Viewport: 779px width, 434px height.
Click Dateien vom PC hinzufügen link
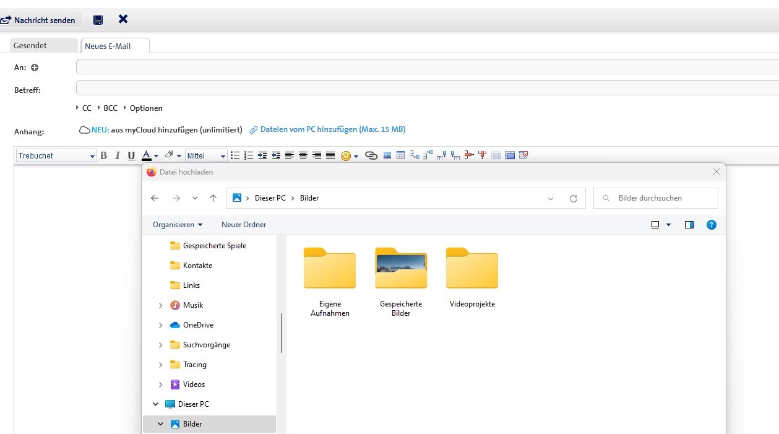pyautogui.click(x=332, y=129)
